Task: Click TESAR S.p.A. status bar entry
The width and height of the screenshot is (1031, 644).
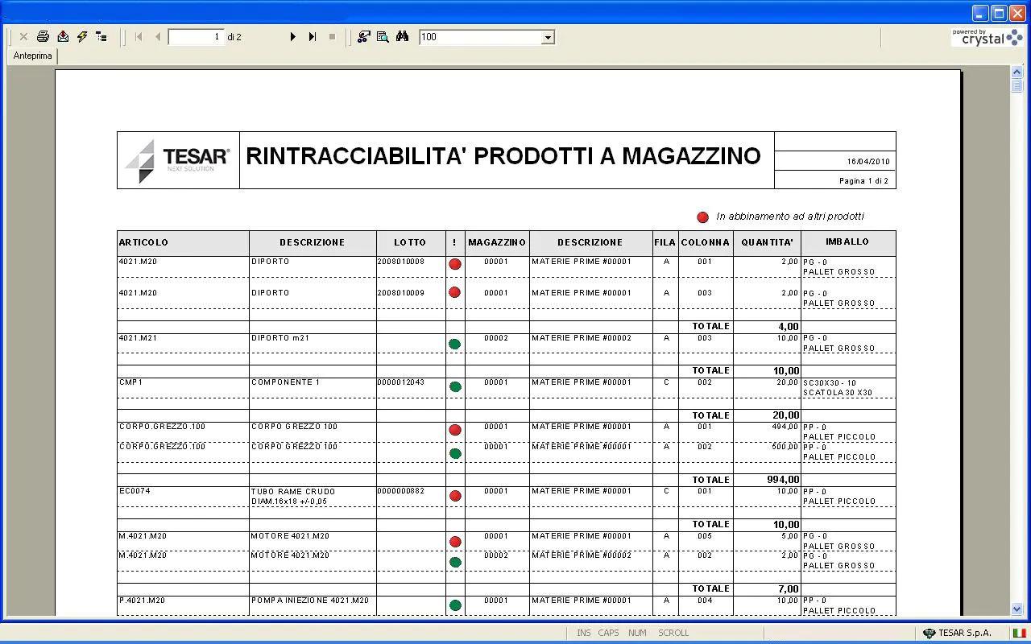Action: (x=958, y=633)
